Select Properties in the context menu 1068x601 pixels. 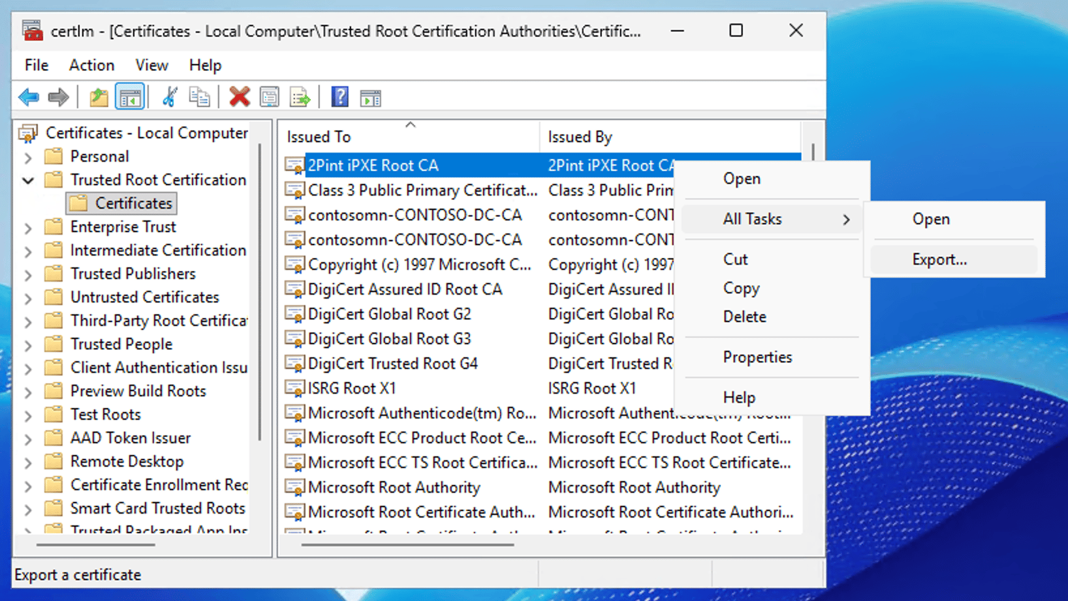(757, 357)
